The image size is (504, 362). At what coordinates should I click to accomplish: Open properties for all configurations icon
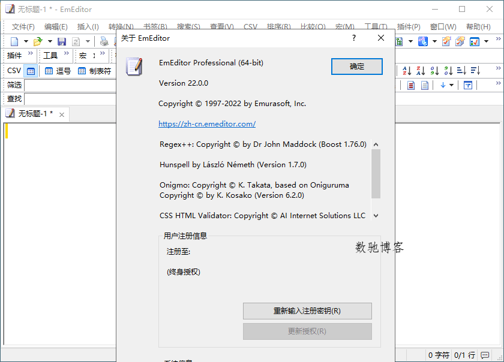(x=460, y=41)
